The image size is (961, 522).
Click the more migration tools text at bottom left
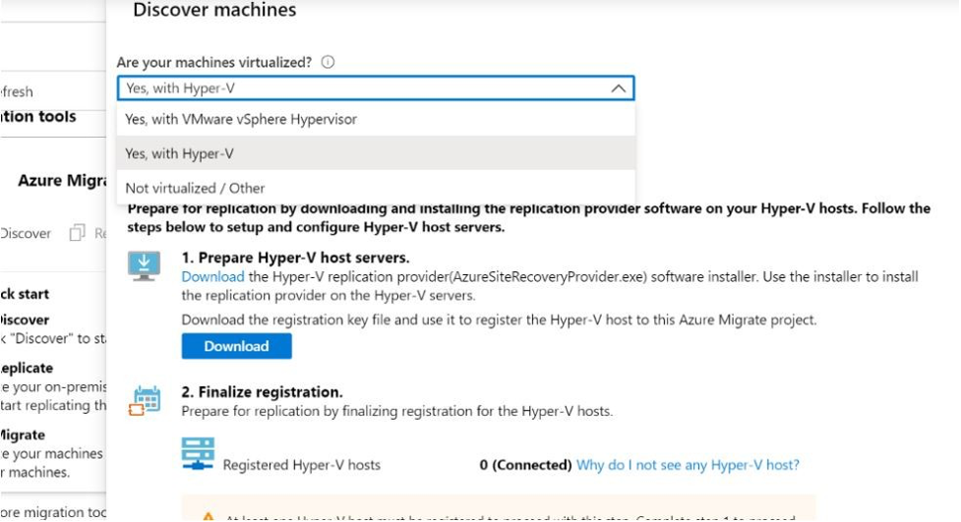53,512
